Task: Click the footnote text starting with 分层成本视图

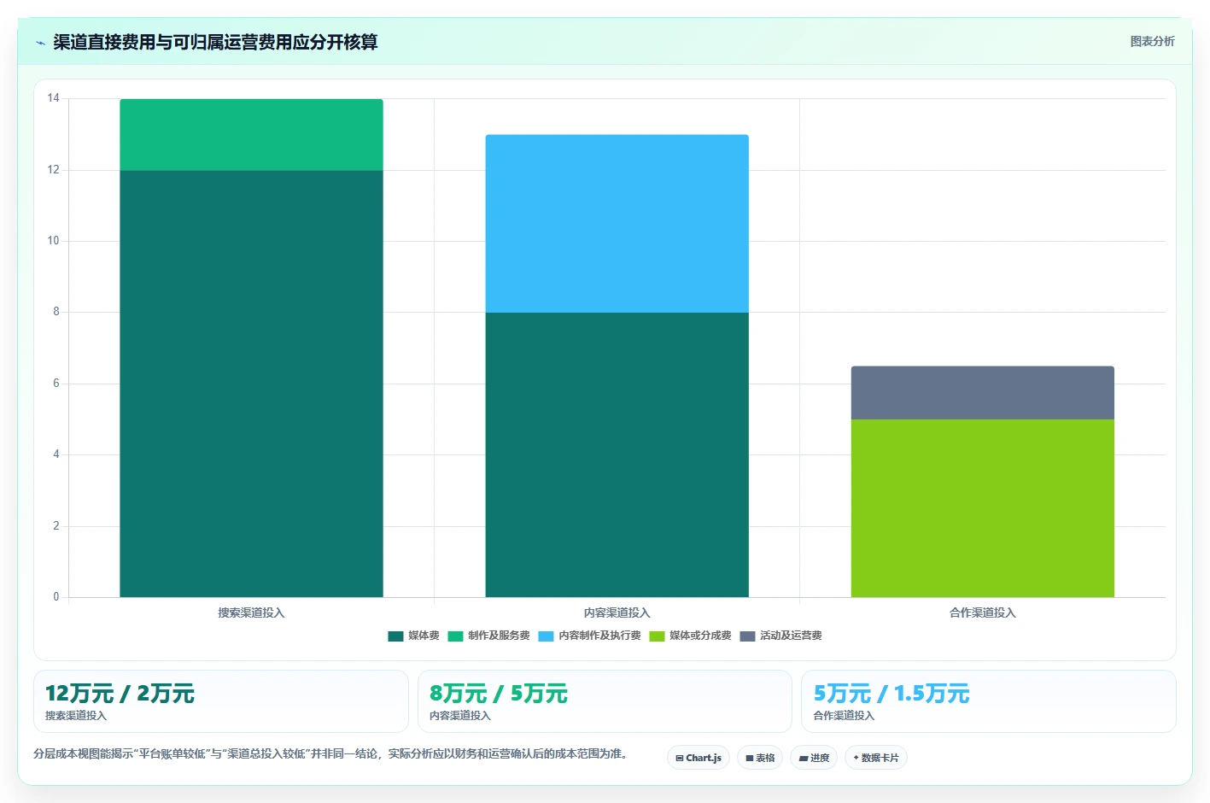Action: [330, 753]
